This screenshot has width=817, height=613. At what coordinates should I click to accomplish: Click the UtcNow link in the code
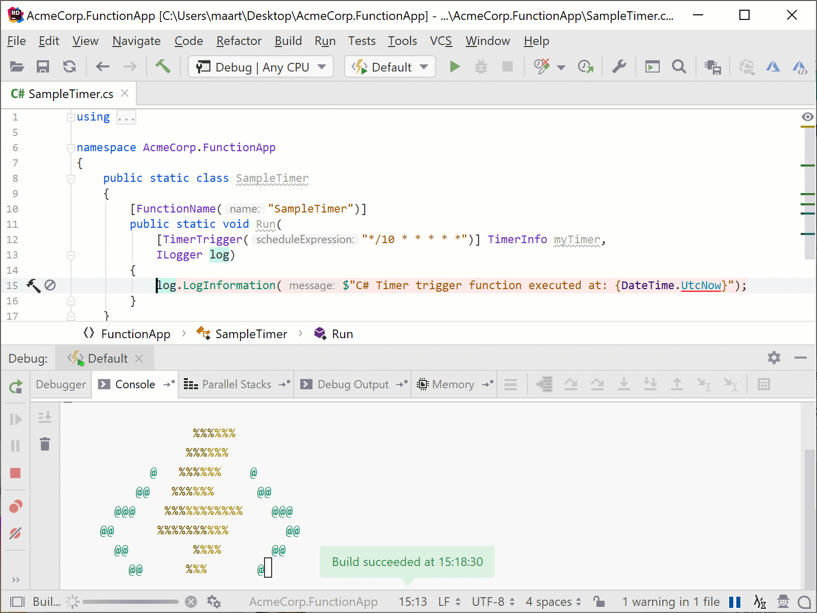(x=701, y=285)
